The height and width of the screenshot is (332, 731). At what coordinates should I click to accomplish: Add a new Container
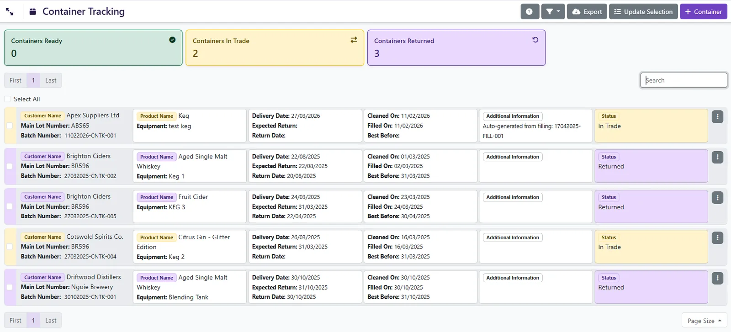point(704,11)
